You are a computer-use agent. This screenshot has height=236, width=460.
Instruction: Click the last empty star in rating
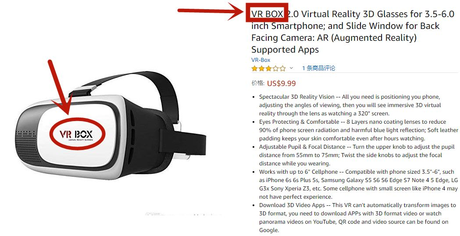click(x=282, y=68)
